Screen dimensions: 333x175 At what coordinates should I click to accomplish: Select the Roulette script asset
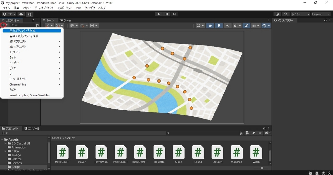pyautogui.click(x=159, y=154)
